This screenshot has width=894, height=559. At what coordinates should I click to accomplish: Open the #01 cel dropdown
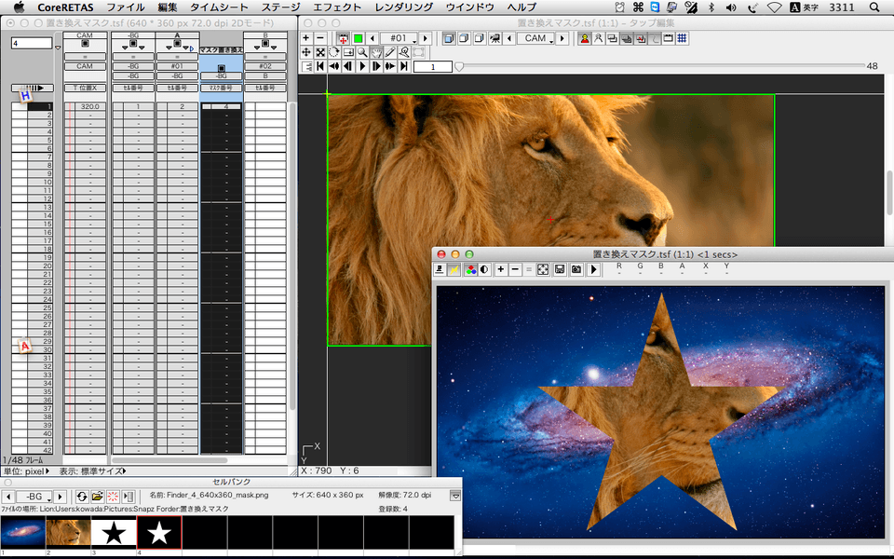click(x=399, y=38)
